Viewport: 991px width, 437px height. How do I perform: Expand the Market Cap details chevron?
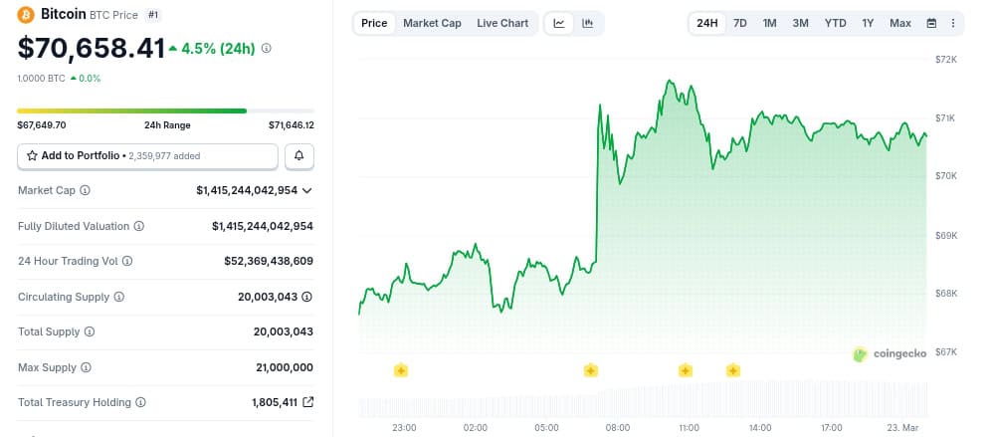coord(307,190)
